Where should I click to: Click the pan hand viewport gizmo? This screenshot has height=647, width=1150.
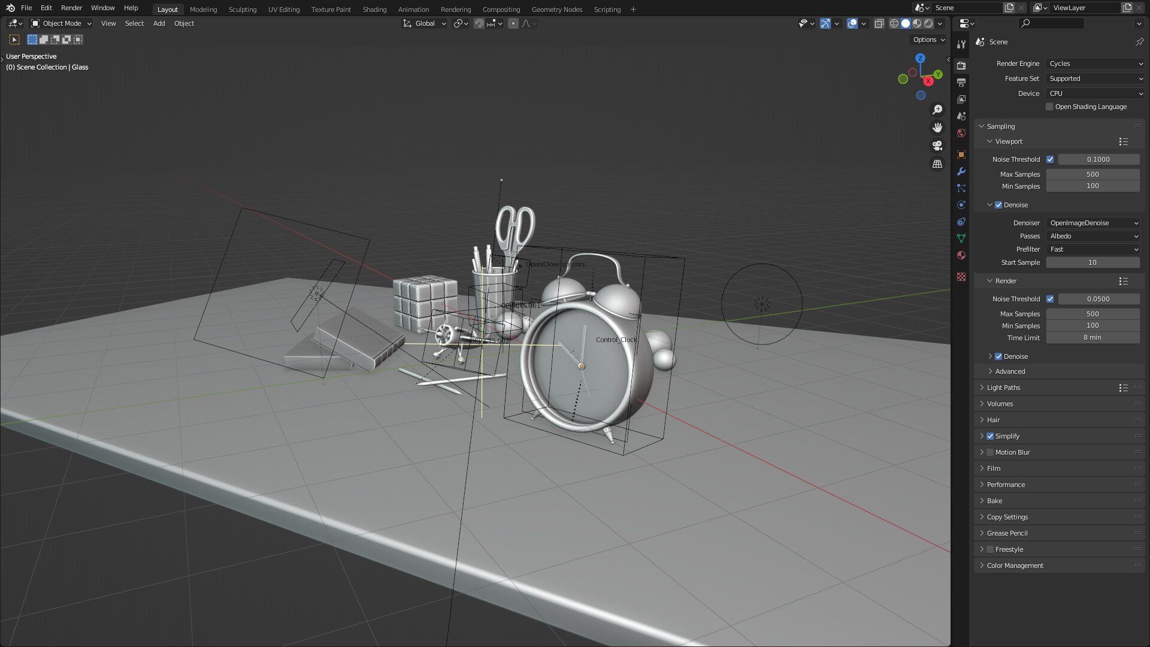coord(937,128)
